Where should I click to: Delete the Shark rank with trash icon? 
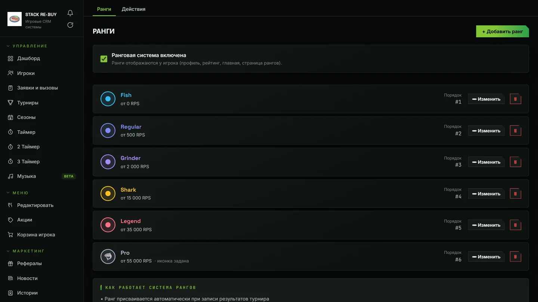coord(516,194)
